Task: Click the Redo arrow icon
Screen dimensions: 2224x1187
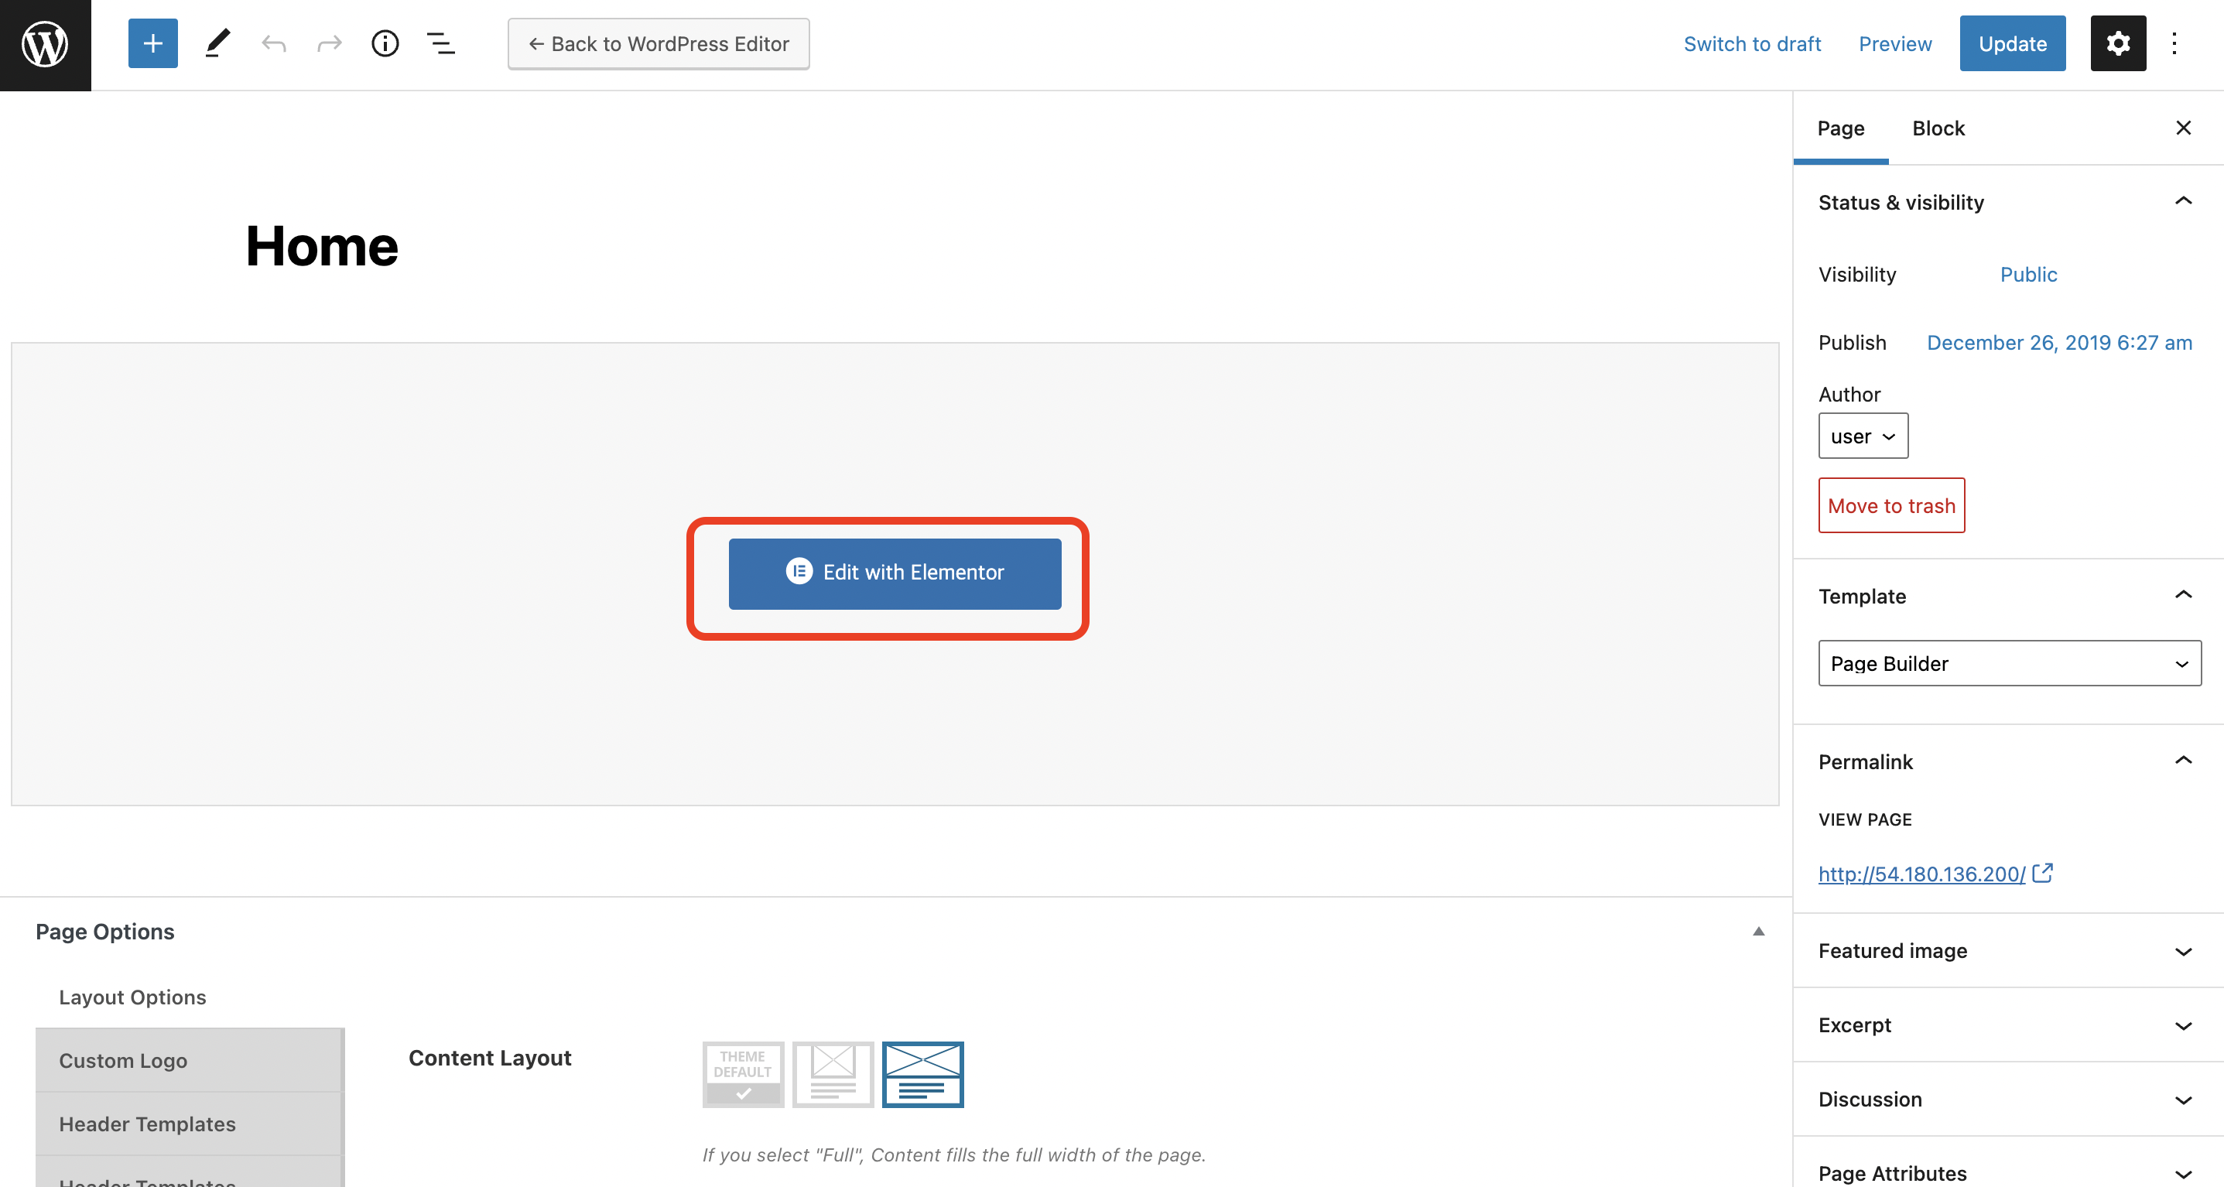Action: coord(329,43)
